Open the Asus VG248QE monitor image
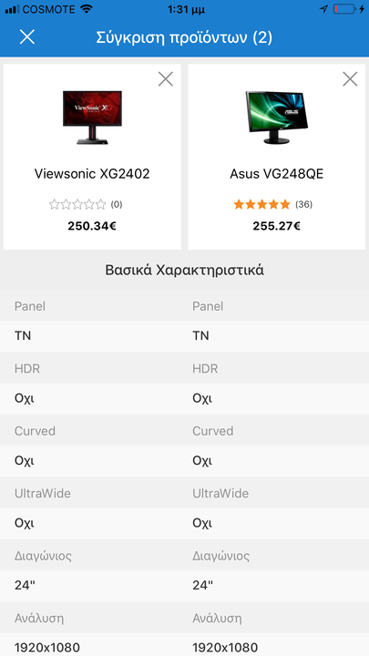Image resolution: width=369 pixels, height=656 pixels. 277,118
